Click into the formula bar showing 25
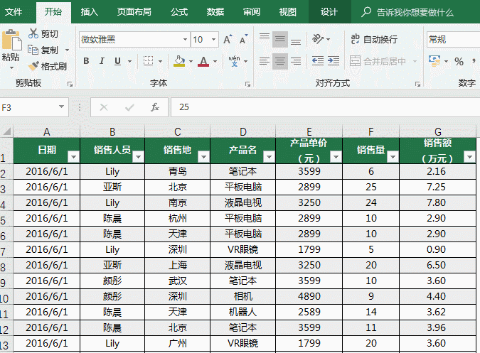Image resolution: width=480 pixels, height=353 pixels. pos(325,107)
